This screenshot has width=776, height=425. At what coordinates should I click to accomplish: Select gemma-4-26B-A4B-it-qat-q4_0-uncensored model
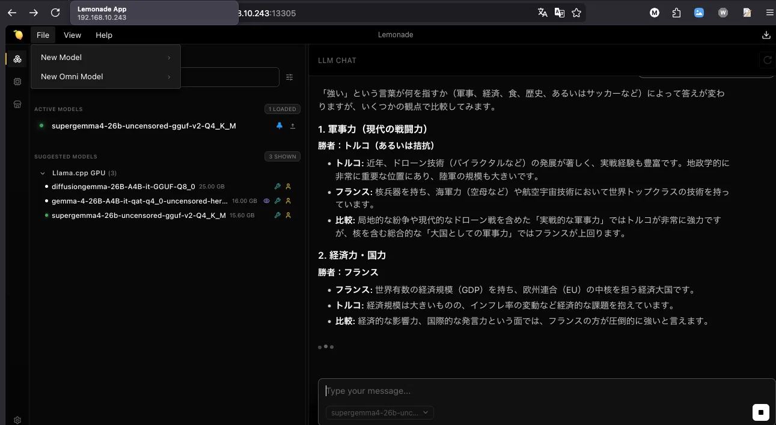(139, 201)
